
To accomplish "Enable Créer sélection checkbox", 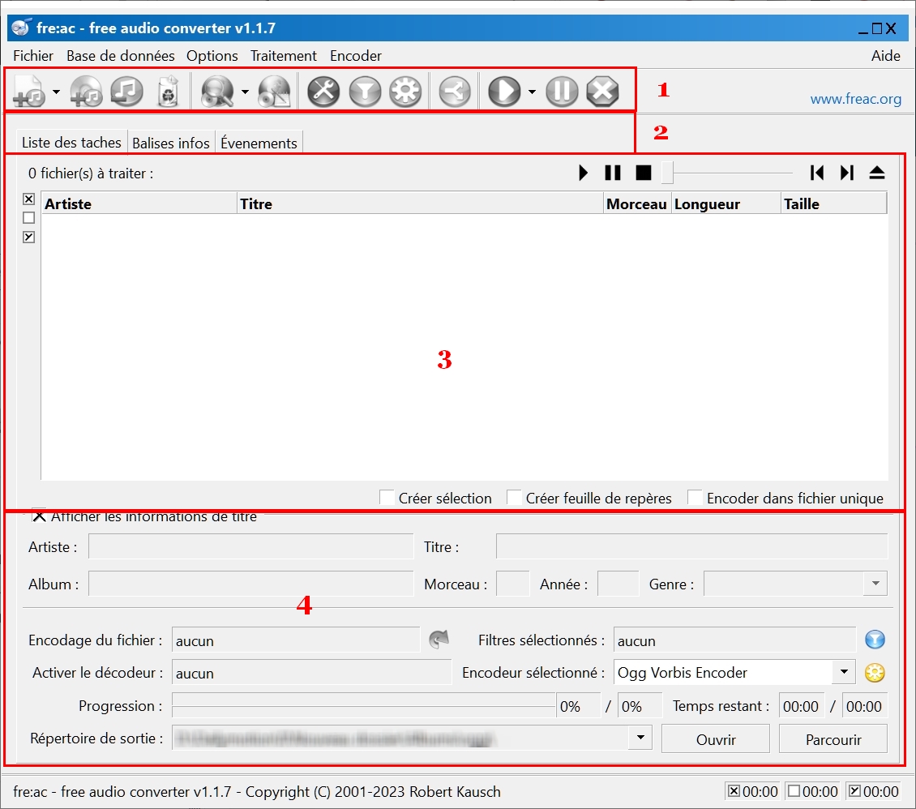I will (387, 498).
